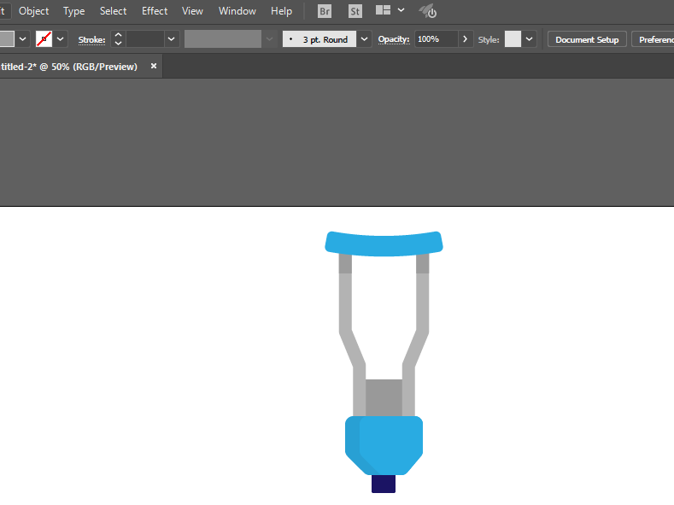
Task: Expand the stroke color dropdown arrow
Action: click(x=61, y=39)
